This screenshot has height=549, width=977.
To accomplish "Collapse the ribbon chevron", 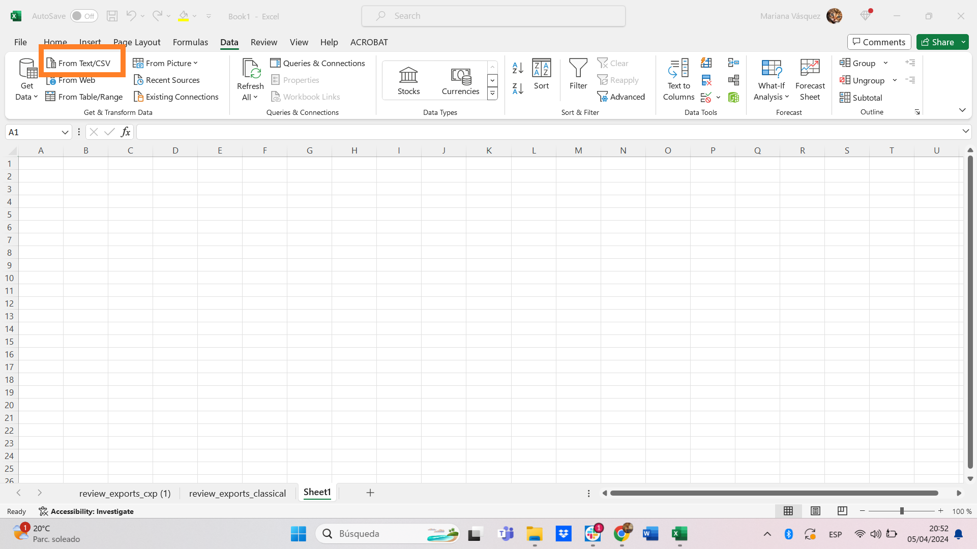I will pyautogui.click(x=962, y=110).
